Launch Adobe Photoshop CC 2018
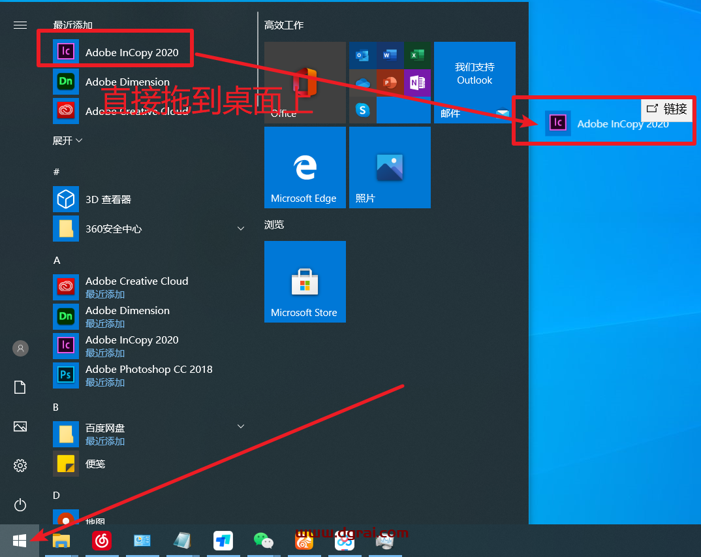 pos(150,375)
